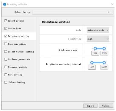Open the Time correction settings page
The image size is (116, 111).
coord(17,44)
